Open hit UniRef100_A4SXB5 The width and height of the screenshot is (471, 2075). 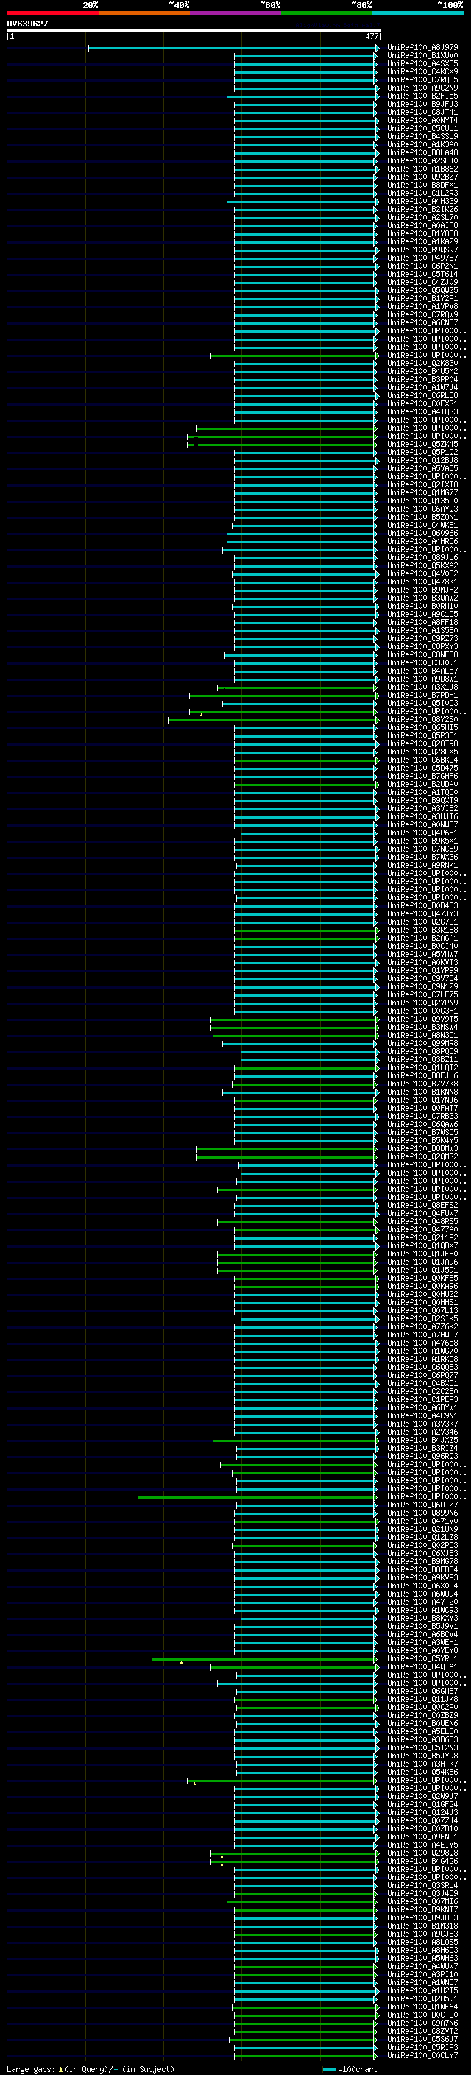click(x=422, y=63)
